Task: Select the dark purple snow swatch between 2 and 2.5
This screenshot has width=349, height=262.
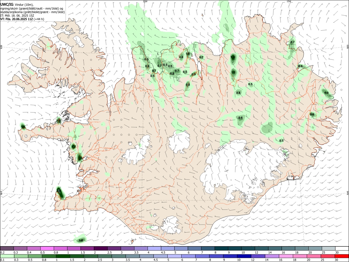Action: pos(101,249)
